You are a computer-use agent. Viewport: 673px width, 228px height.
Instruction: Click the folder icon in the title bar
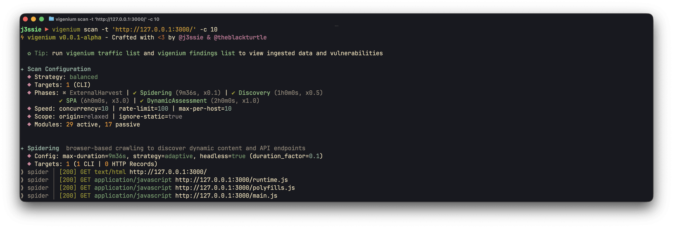[51, 19]
